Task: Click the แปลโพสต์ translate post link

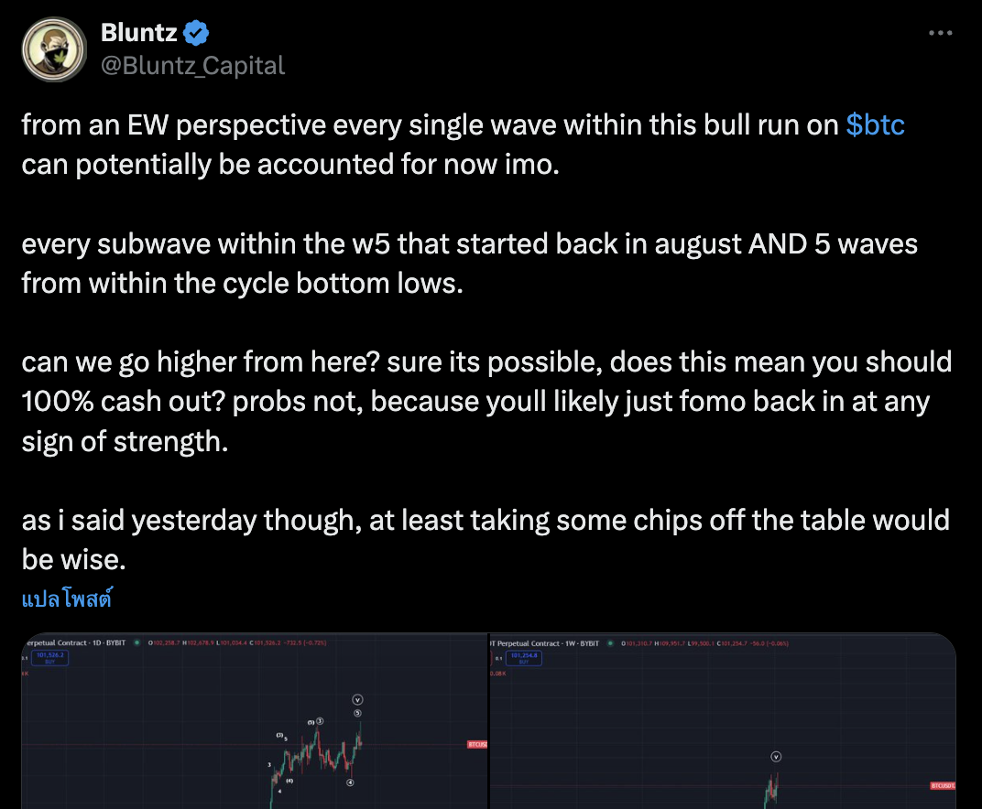Action: coord(66,599)
